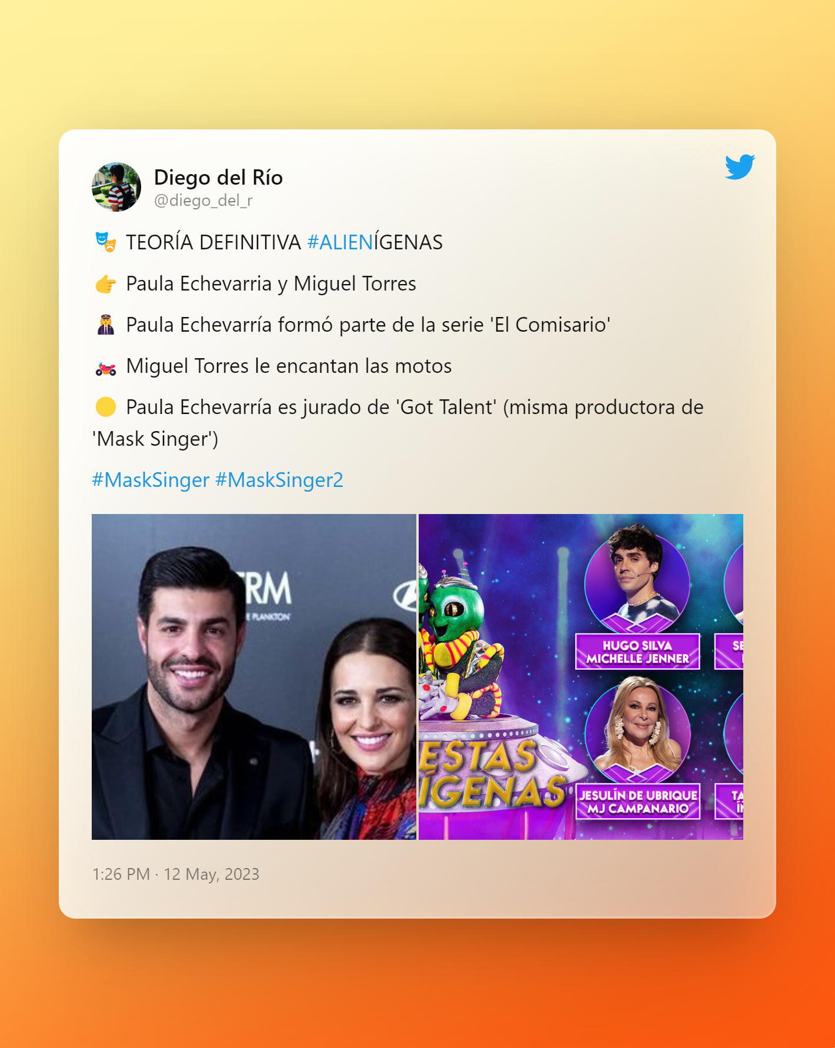The height and width of the screenshot is (1048, 835).
Task: Open the #MaskSinger2 hashtag
Action: 279,480
